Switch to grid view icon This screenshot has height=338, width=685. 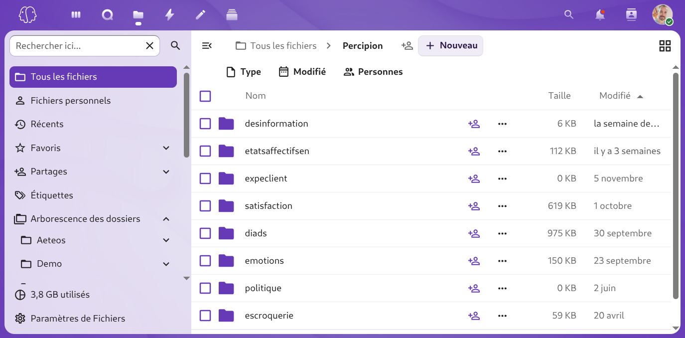[665, 46]
